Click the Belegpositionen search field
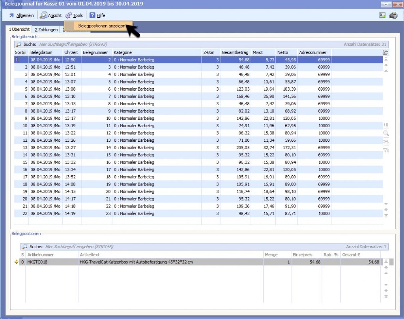This screenshot has height=319, width=404. 158,247
